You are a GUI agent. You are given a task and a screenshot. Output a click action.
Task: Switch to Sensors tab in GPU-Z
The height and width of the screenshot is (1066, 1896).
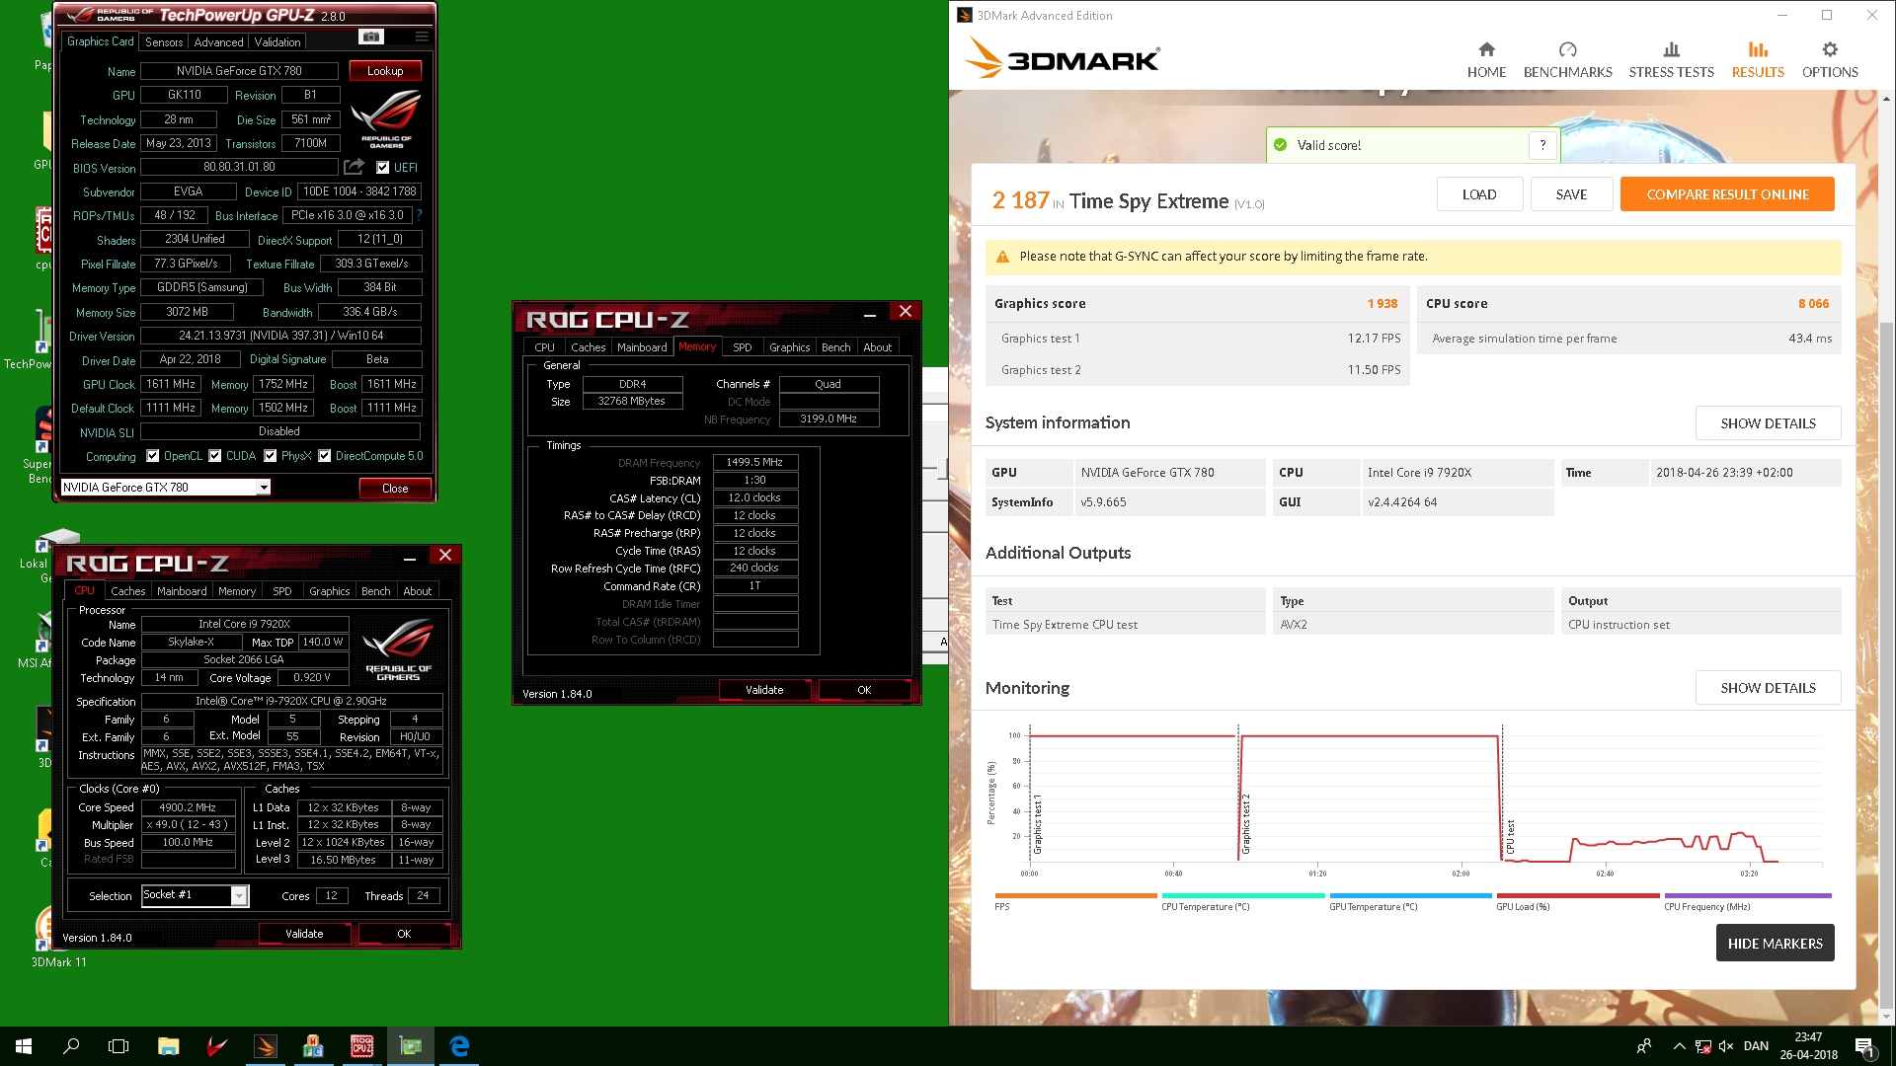[x=164, y=42]
